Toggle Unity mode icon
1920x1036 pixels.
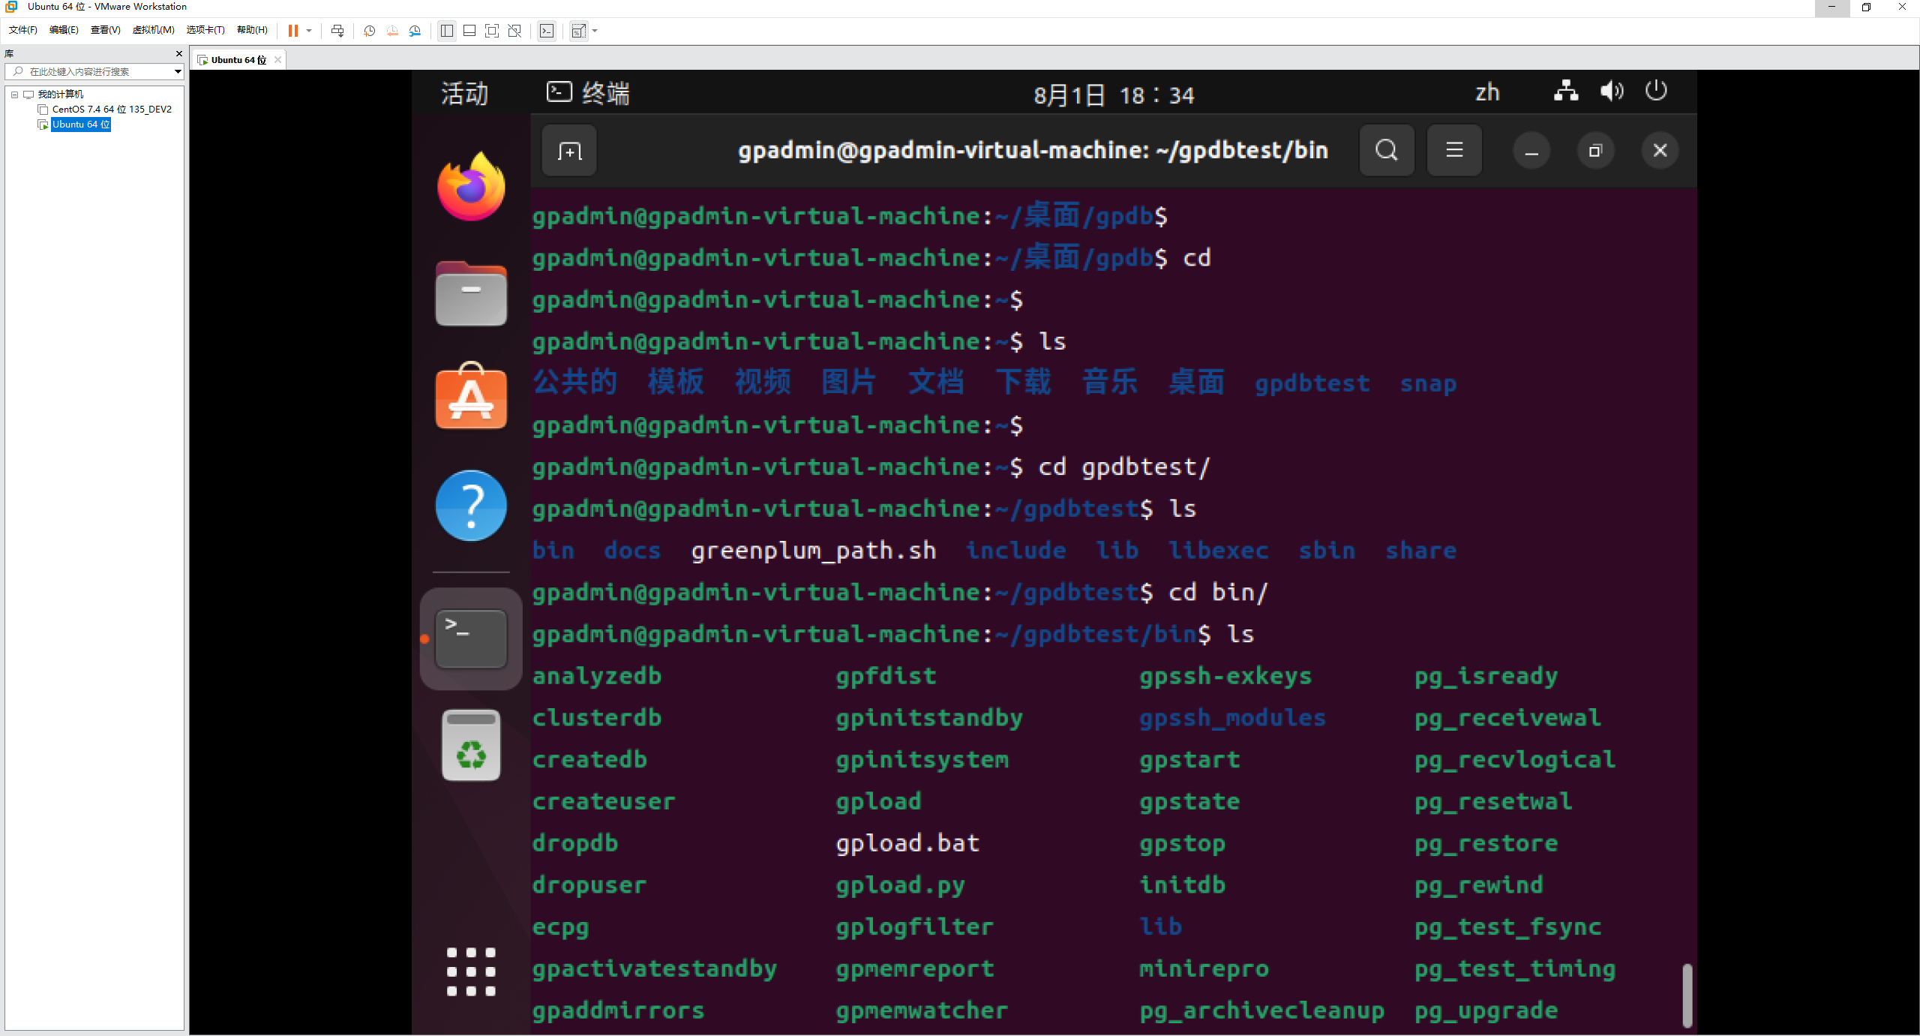click(514, 31)
